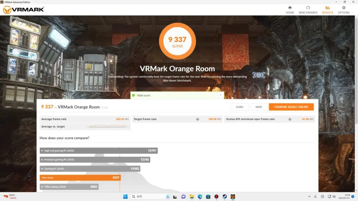Click the VRMark logo
This screenshot has height=201, width=358.
23,10
